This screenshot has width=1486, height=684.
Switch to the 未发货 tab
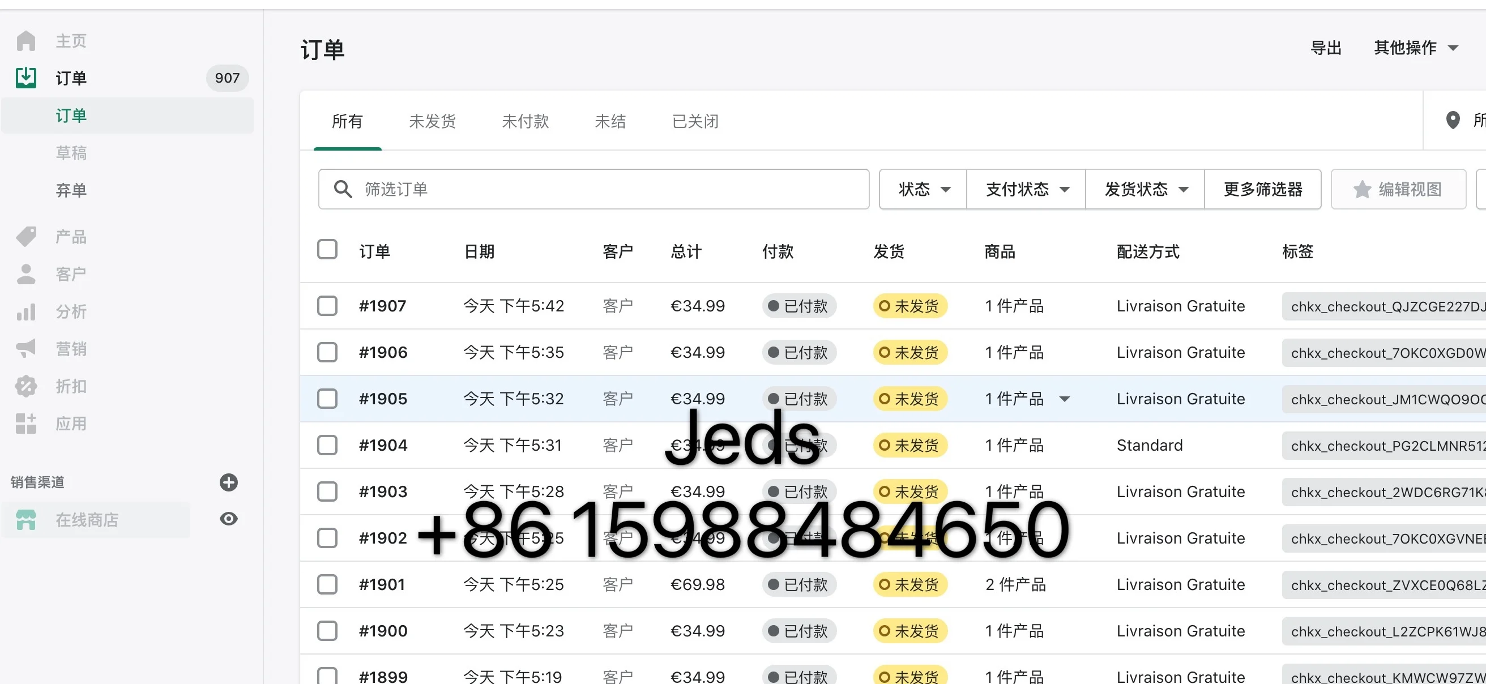432,121
